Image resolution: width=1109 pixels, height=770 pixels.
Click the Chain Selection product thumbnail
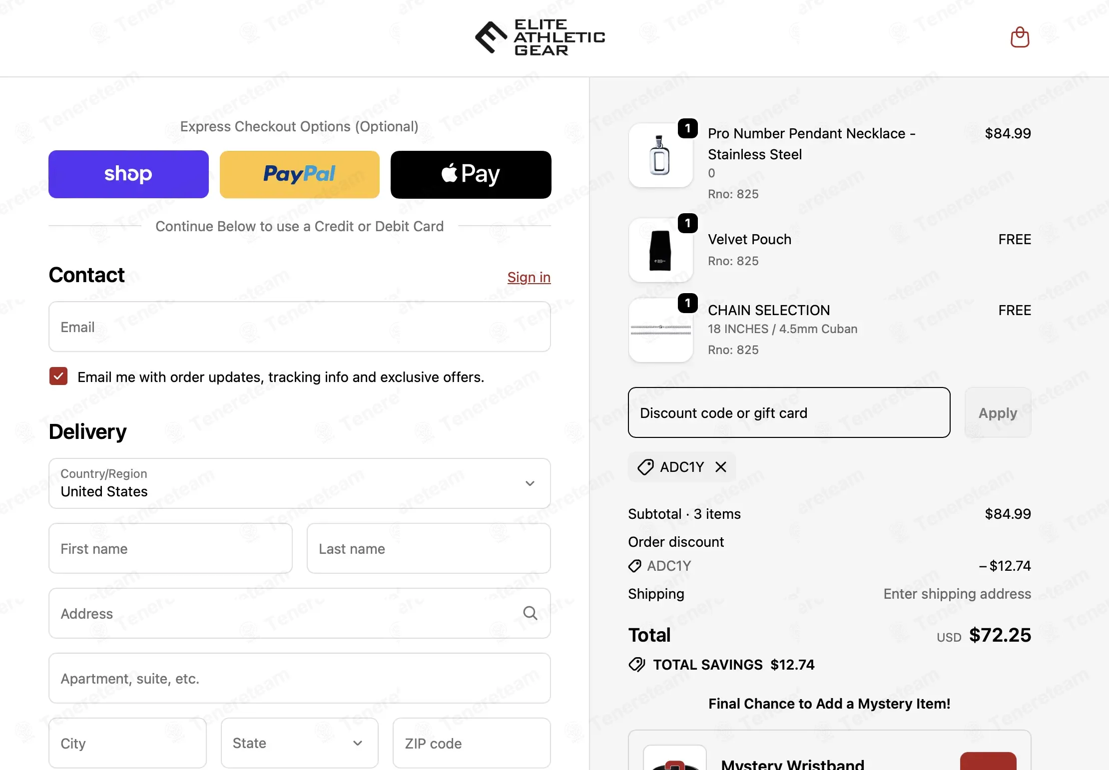coord(660,330)
